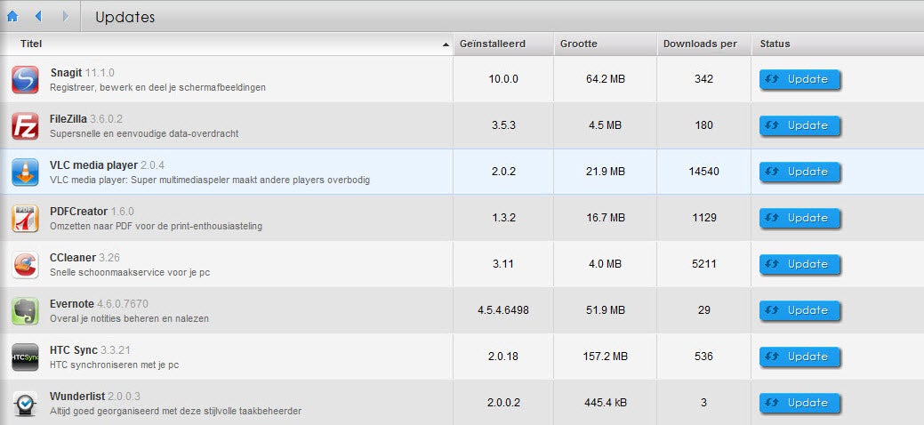The height and width of the screenshot is (425, 924).
Task: Select the Evernote elephant icon
Action: [x=25, y=310]
